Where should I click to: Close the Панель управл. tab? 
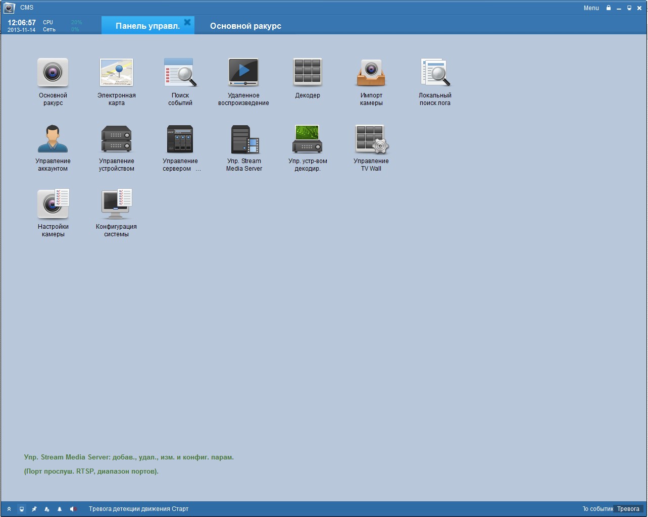pos(187,22)
